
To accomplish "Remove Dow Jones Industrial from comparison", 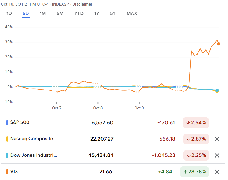I will pyautogui.click(x=217, y=155).
